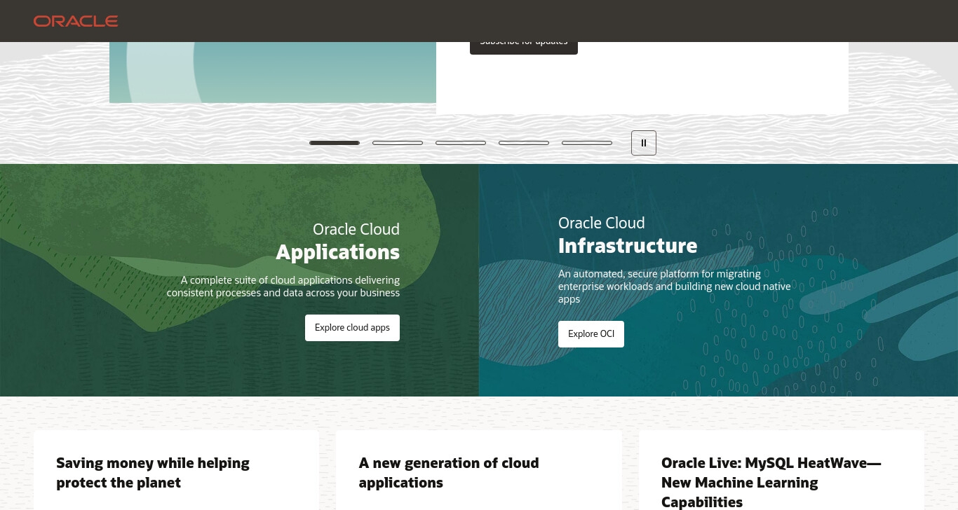The image size is (958, 510).
Task: Open Oracle Cloud Applications heading
Action: tap(338, 241)
